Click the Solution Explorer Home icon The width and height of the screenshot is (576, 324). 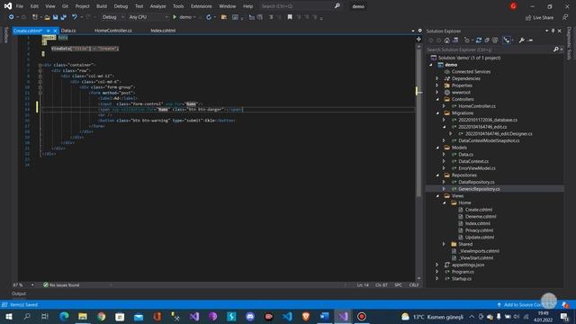(447, 40)
